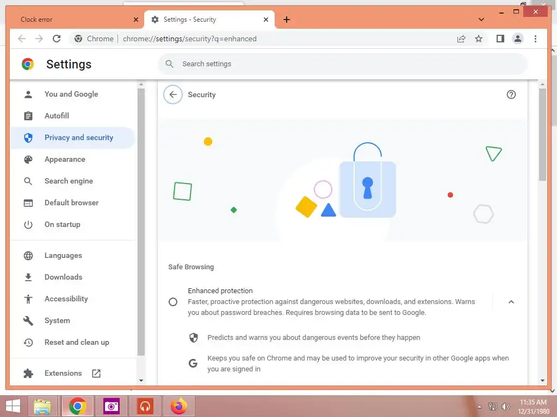
Task: Open the Security help question mark icon
Action: pyautogui.click(x=511, y=94)
